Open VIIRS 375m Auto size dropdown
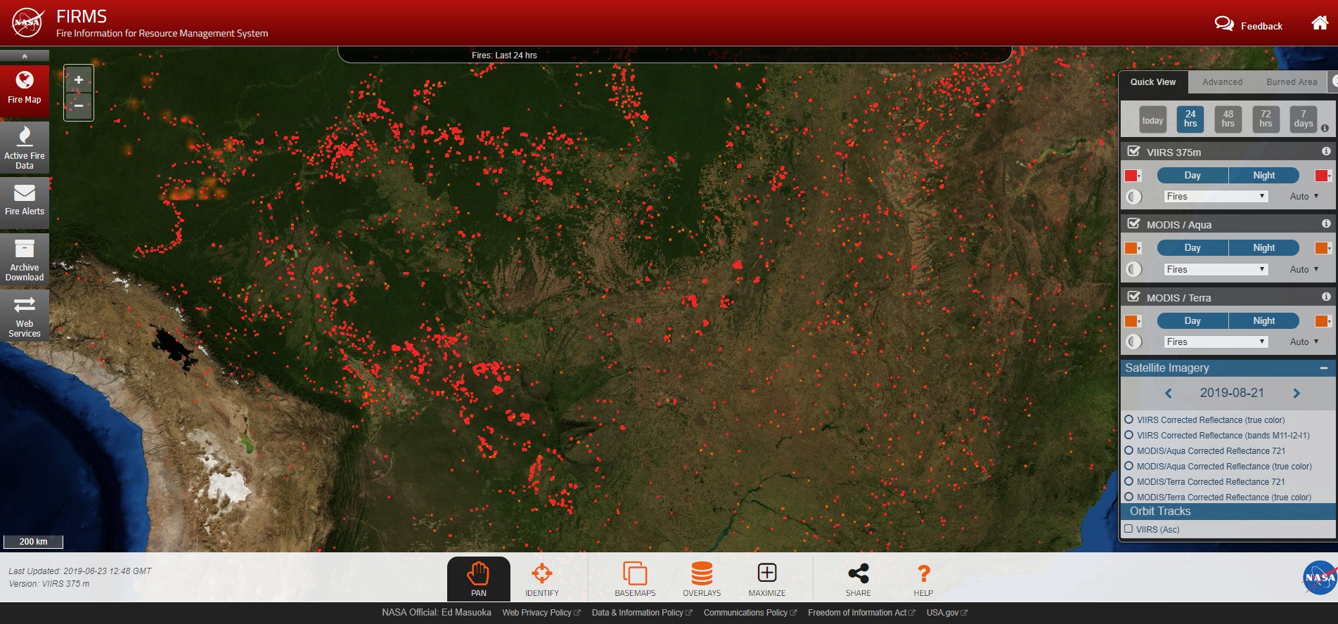The image size is (1338, 624). [x=1304, y=197]
